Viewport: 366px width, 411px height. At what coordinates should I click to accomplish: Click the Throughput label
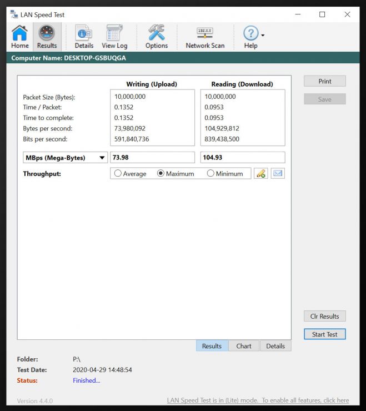point(42,173)
